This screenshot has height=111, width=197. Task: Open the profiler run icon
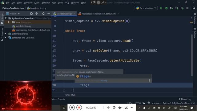pos(177,8)
